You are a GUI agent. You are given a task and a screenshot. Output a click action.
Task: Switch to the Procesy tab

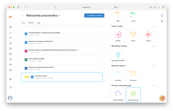pos(31,23)
